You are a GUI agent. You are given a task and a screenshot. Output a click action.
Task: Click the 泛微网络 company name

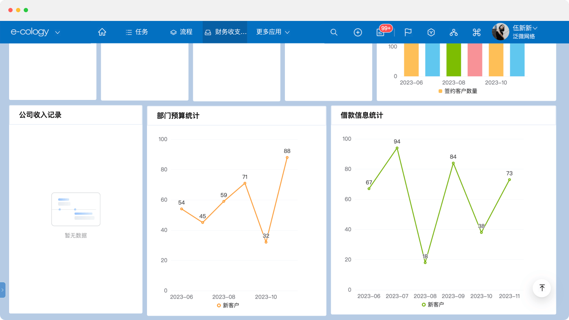pyautogui.click(x=524, y=36)
